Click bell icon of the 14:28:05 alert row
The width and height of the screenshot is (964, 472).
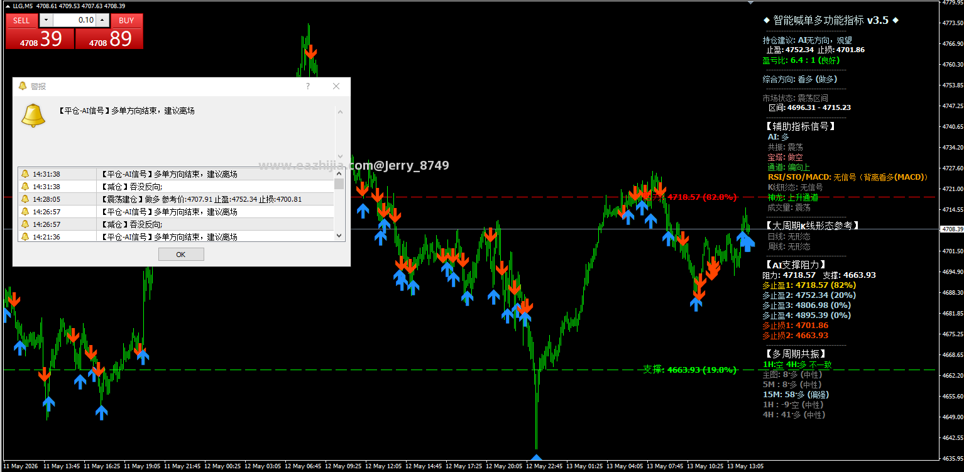25,199
